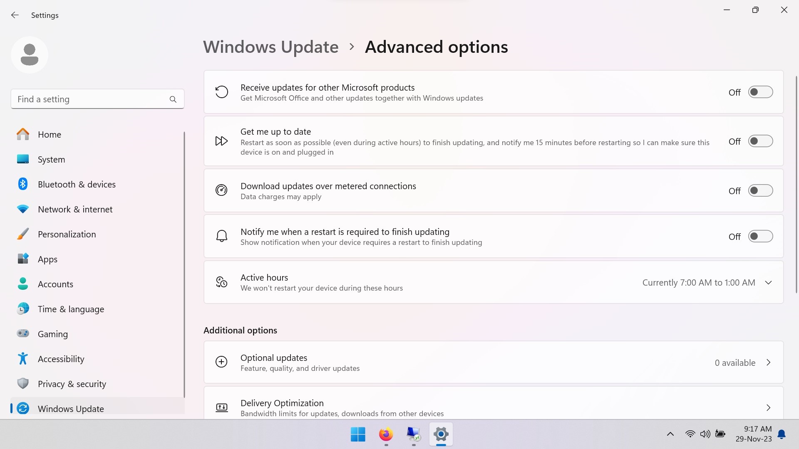799x449 pixels.
Task: Open wifi status in system tray
Action: (690, 434)
